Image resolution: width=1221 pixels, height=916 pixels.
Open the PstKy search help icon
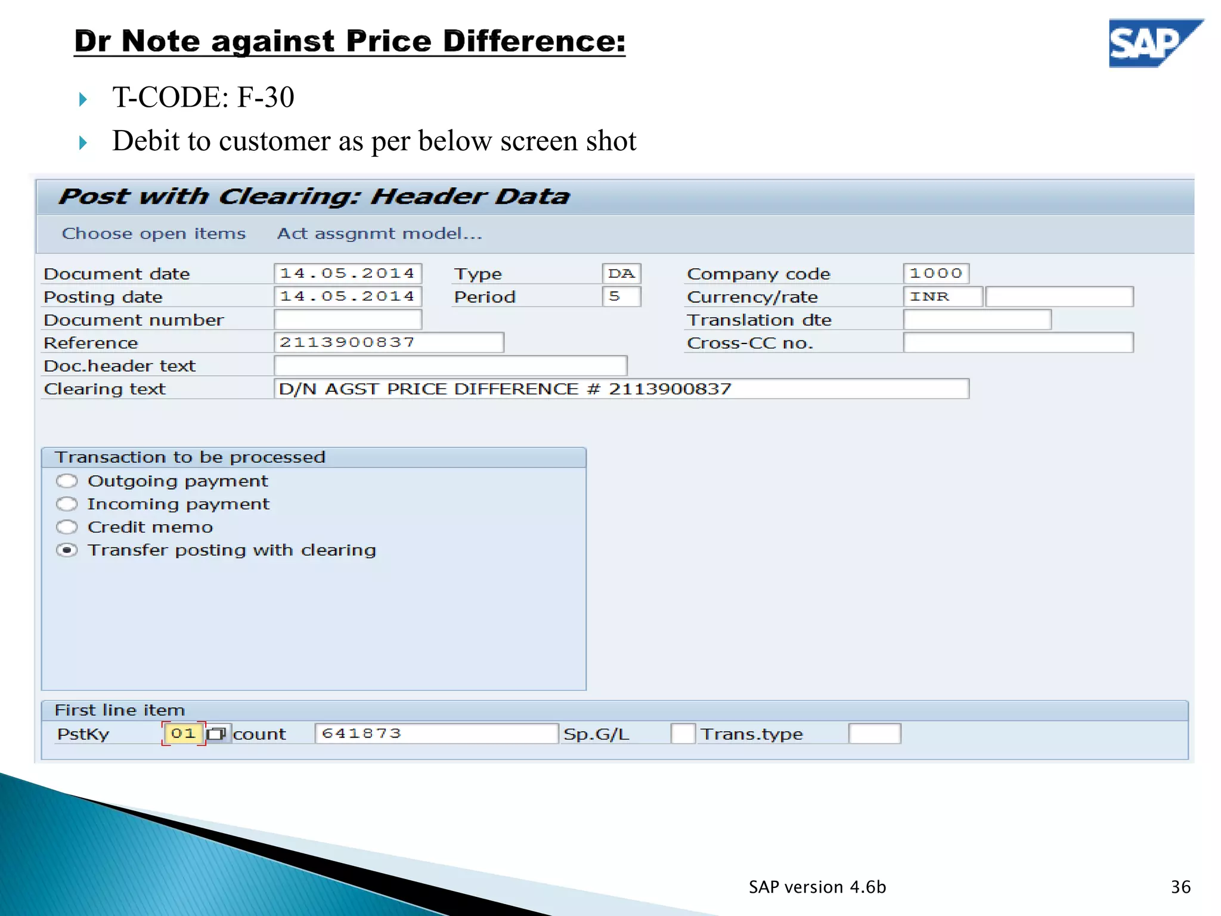(216, 733)
